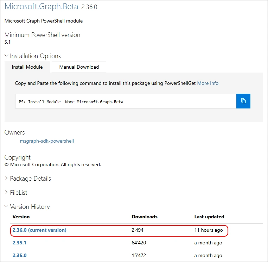268x262 pixels.
Task: Switch to the Manual Download tab
Action: pyautogui.click(x=79, y=67)
